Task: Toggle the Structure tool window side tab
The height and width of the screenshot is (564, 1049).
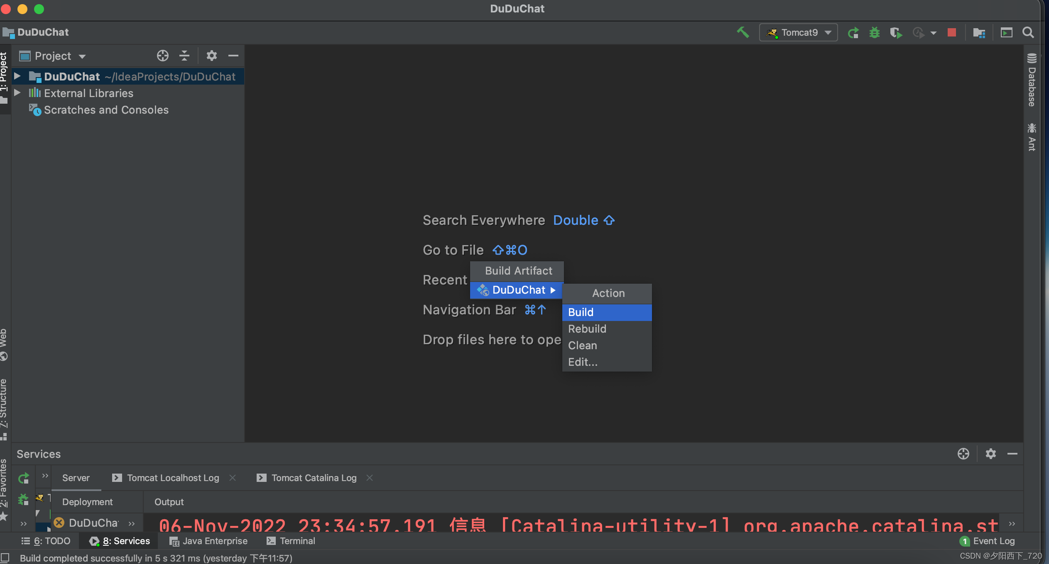Action: tap(4, 409)
